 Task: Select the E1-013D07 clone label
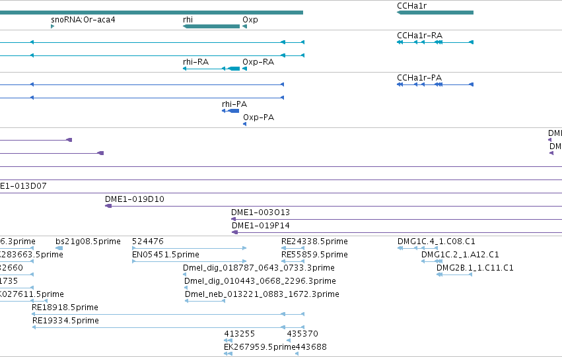click(23, 186)
